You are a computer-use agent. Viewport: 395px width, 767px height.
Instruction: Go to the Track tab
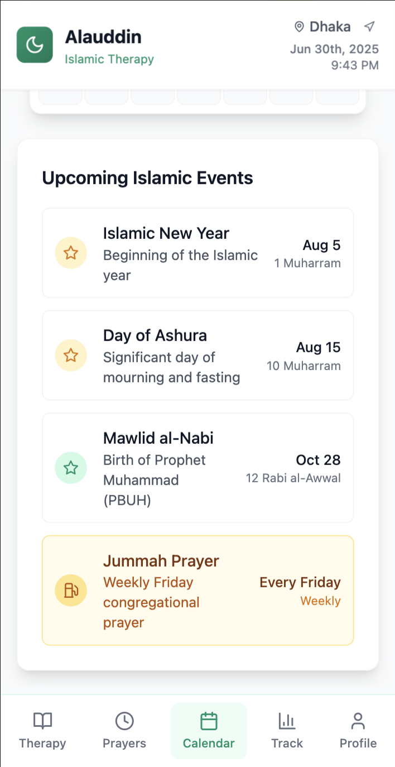click(x=287, y=731)
